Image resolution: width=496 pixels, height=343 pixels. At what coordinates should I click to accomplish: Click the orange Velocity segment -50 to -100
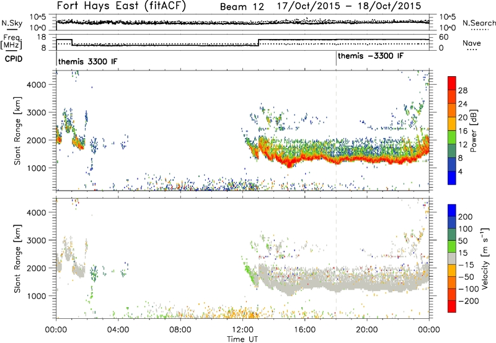click(452, 283)
